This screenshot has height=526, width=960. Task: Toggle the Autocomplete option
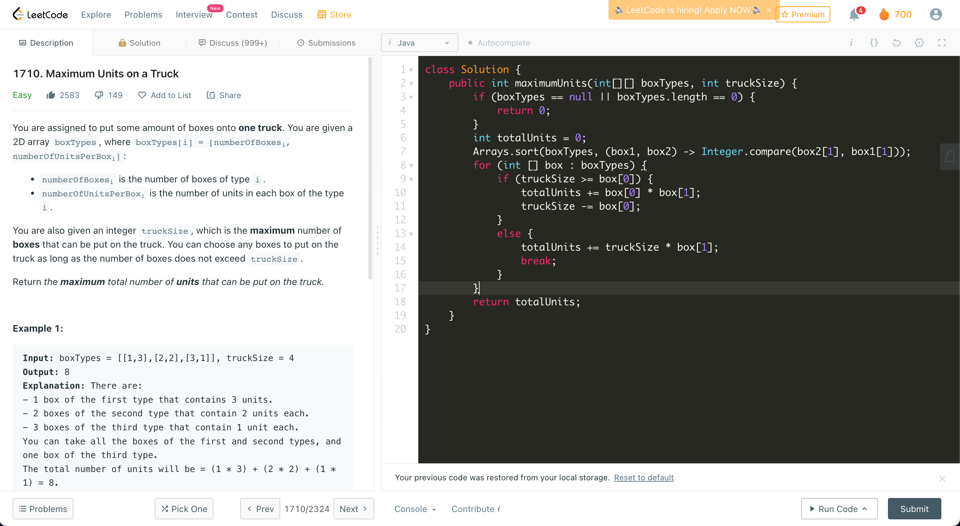click(x=499, y=43)
